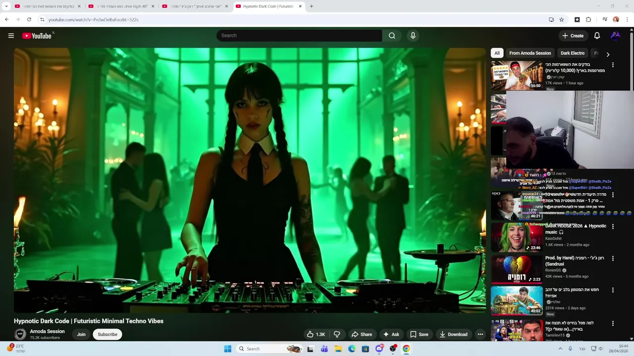The image size is (634, 356).
Task: Save the video to a playlist
Action: [x=419, y=334]
